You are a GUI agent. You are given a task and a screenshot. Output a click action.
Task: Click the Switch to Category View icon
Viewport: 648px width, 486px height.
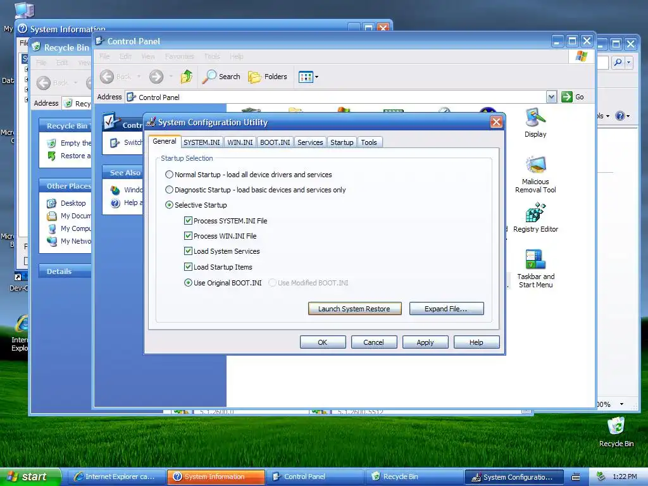pyautogui.click(x=115, y=142)
